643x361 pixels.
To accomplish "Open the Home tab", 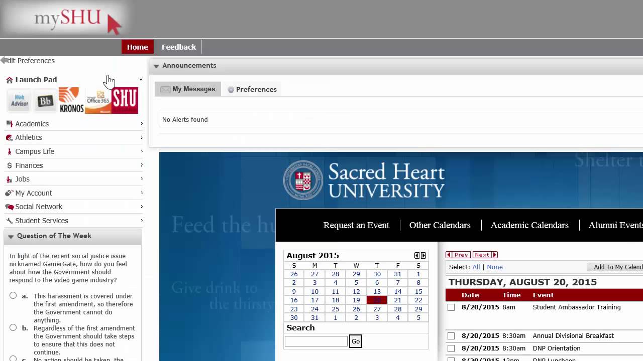I will tap(137, 47).
